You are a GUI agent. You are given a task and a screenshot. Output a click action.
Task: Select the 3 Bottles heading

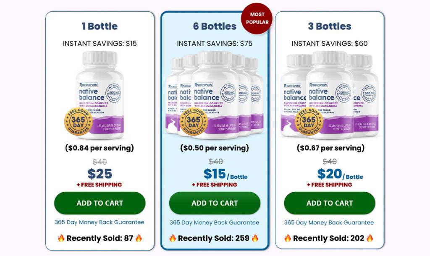[330, 26]
